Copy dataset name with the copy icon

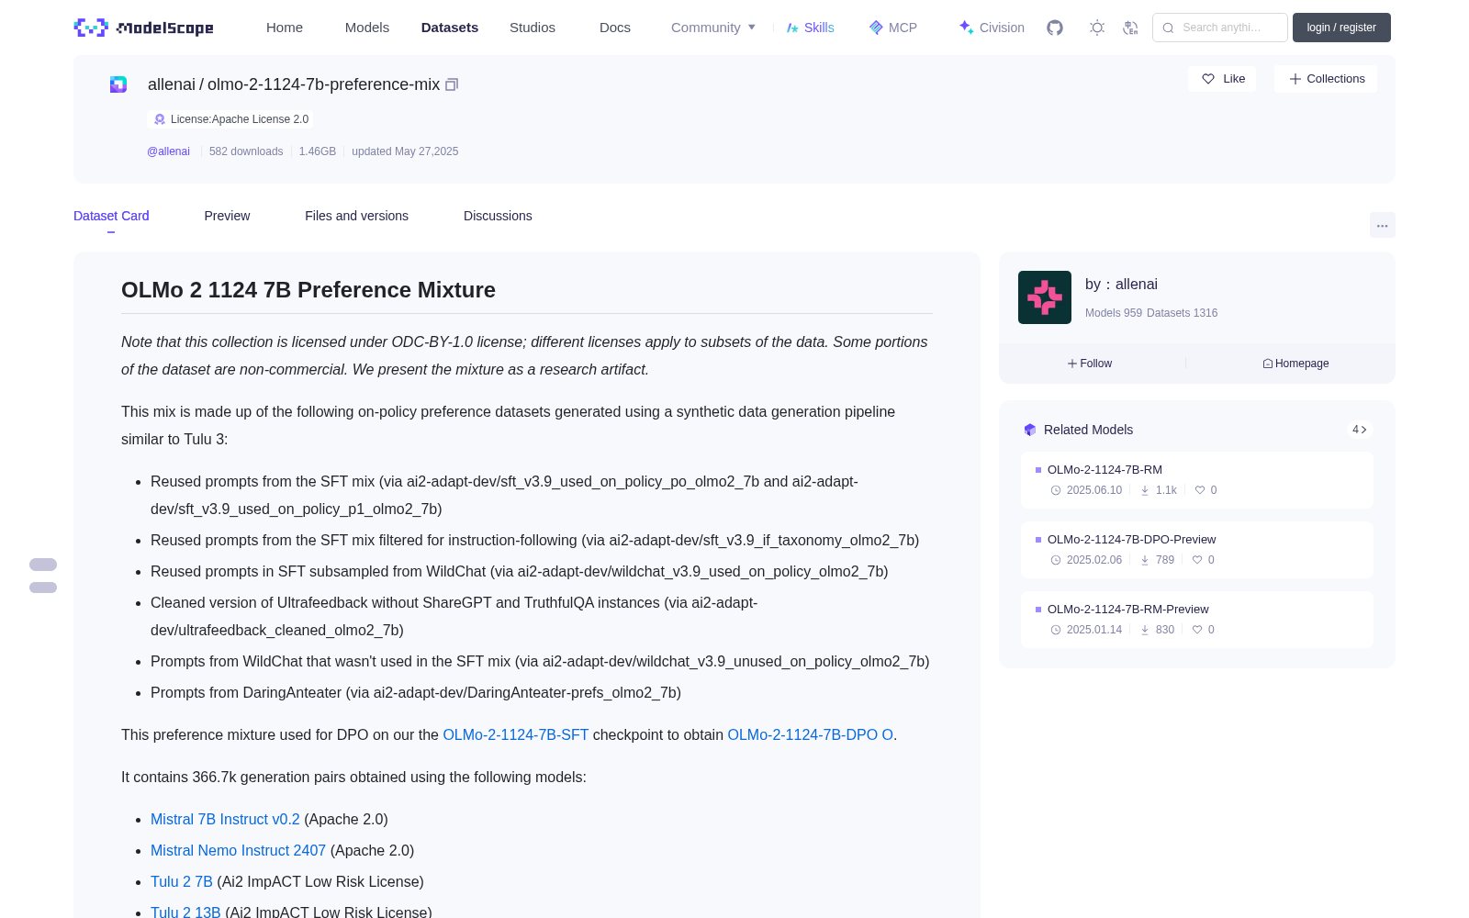pos(452,84)
